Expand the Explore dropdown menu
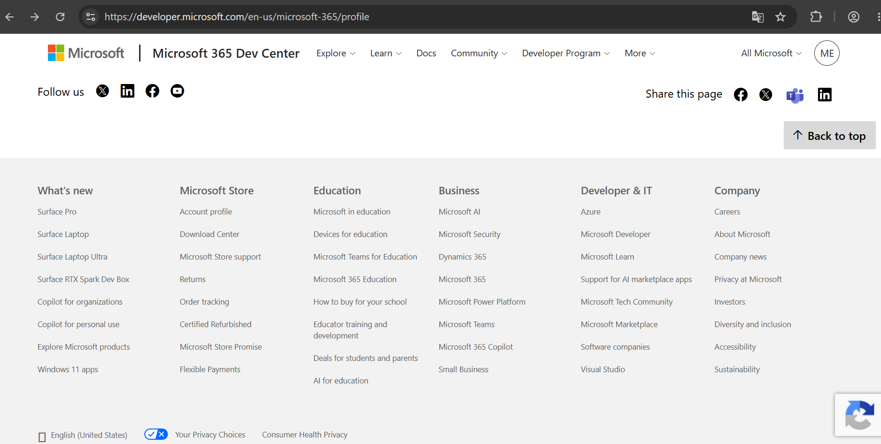The image size is (881, 444). tap(336, 54)
